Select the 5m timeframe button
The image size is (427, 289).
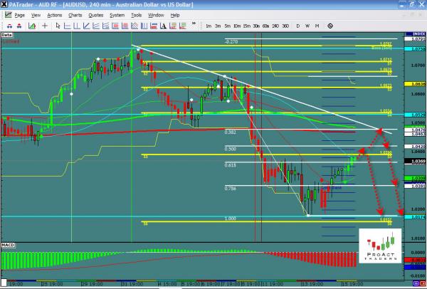227,26
